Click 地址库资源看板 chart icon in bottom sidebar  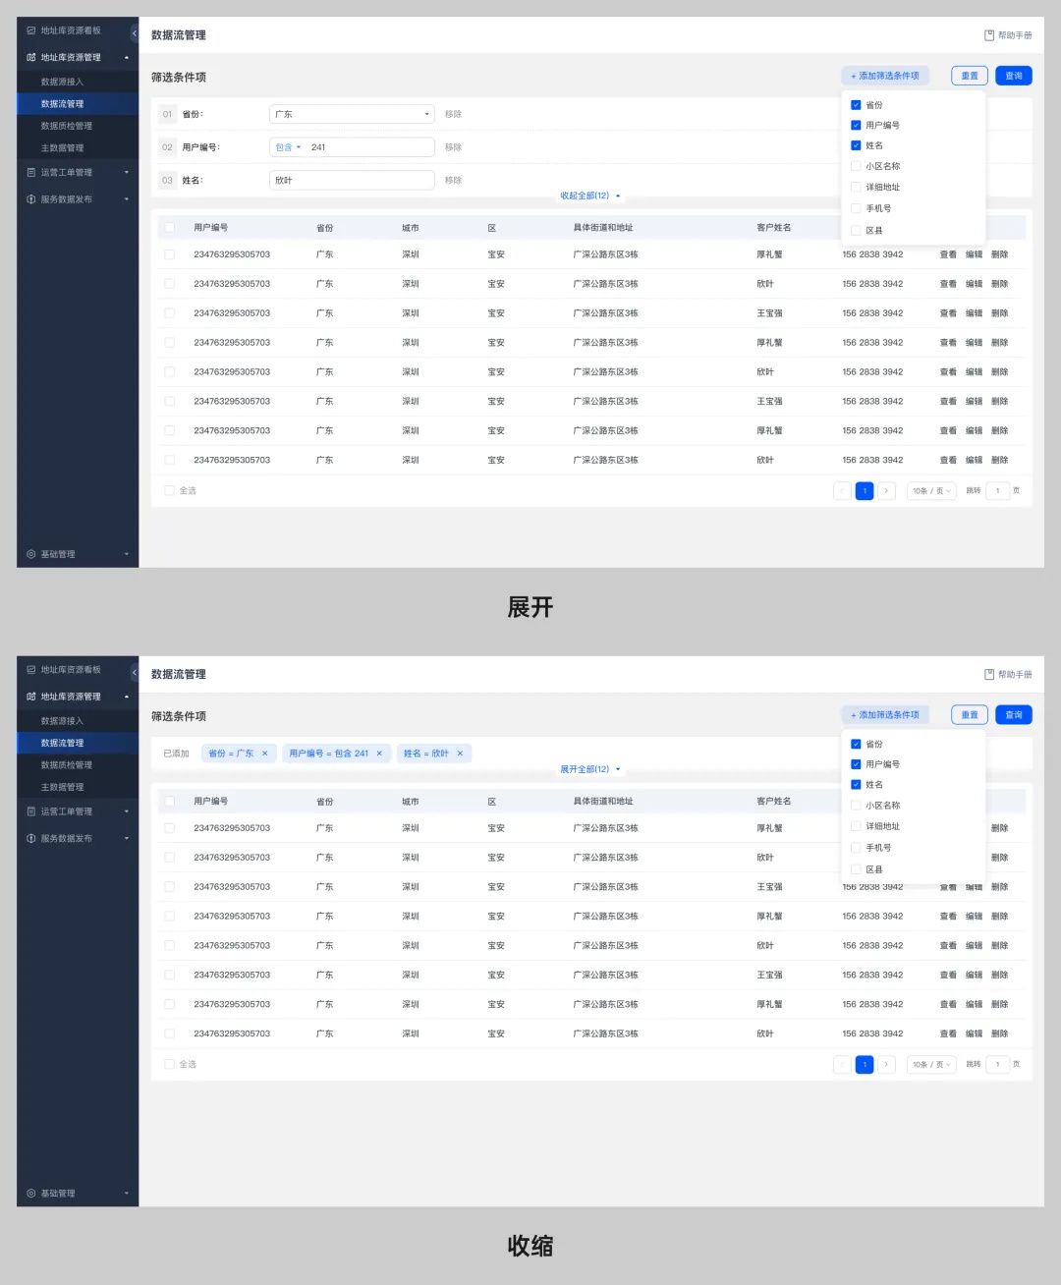click(31, 669)
